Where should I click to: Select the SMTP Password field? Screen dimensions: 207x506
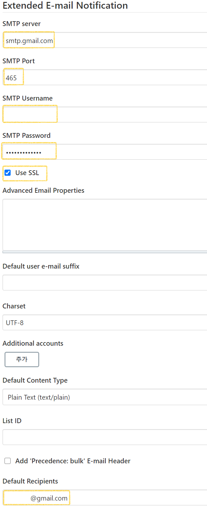click(105, 152)
